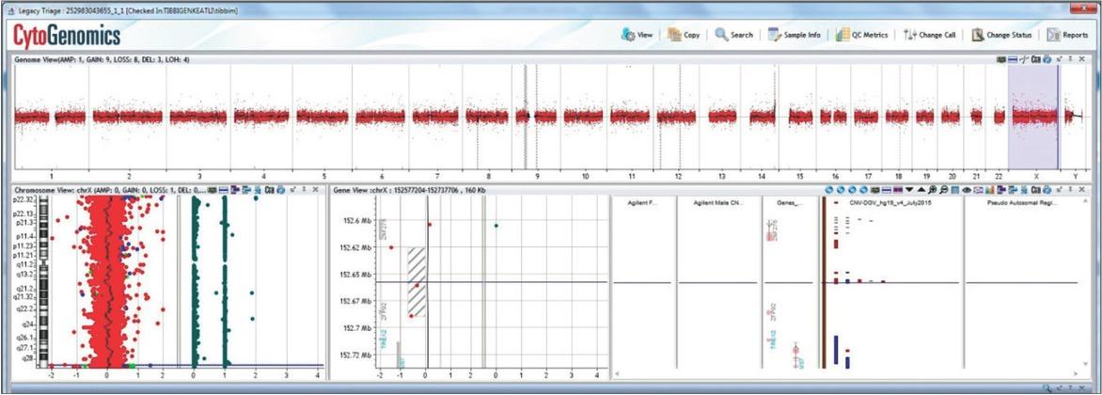Click the zoom in magnifier in Gene View
Viewport: 1102px width, 395px height.
tap(930, 190)
